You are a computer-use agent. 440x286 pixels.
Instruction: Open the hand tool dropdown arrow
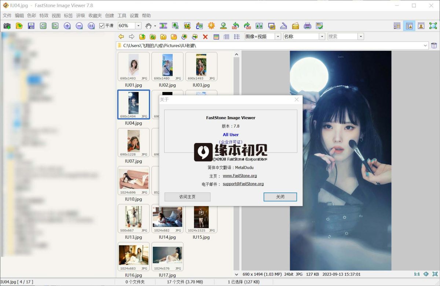(155, 26)
